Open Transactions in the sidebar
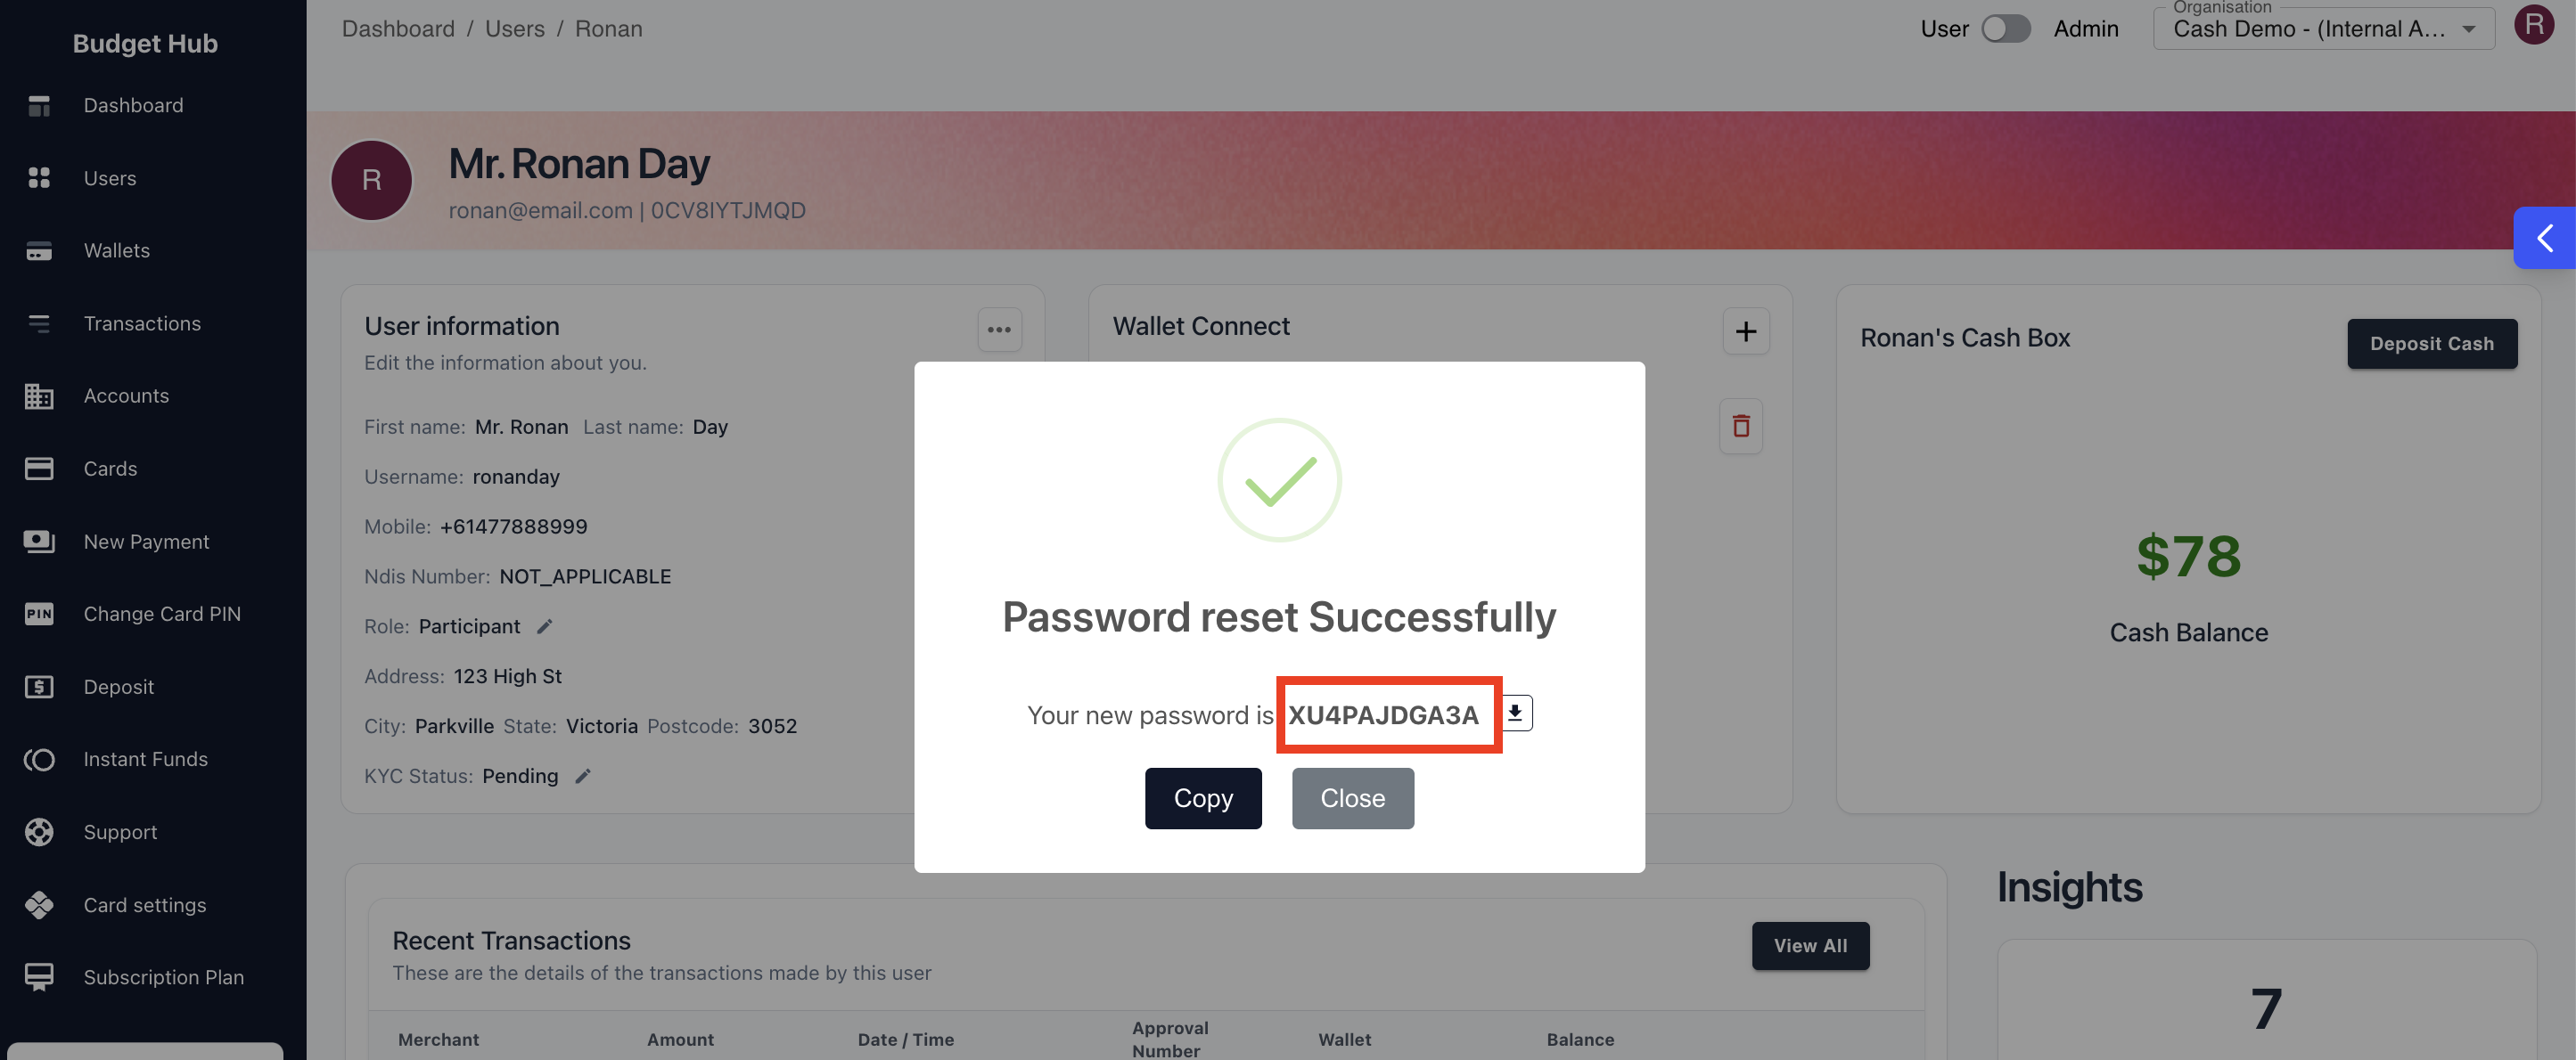 tap(142, 322)
